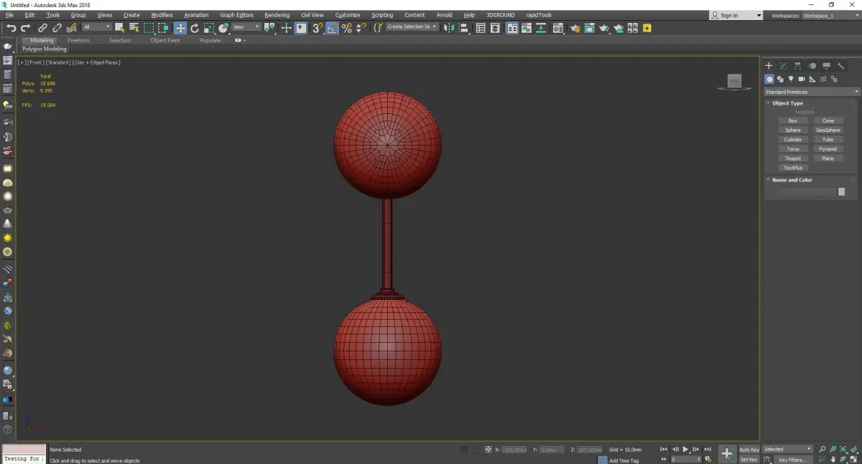The width and height of the screenshot is (862, 464).
Task: Activate Bind to Space Warp tool
Action: pos(72,28)
